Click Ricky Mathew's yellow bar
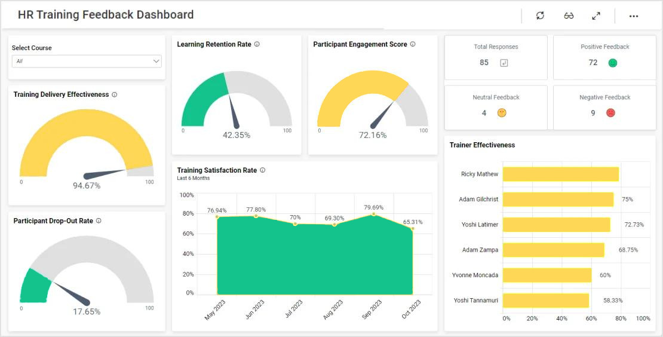 561,174
